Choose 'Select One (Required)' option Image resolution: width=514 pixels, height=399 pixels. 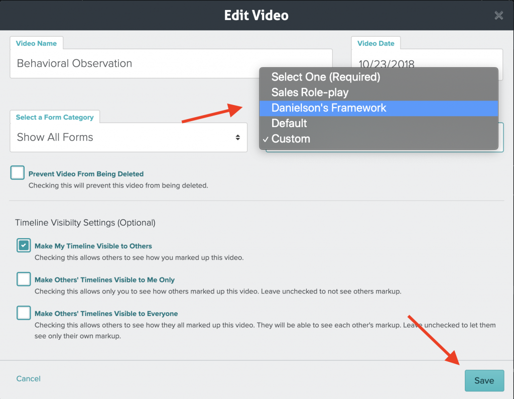coord(378,77)
